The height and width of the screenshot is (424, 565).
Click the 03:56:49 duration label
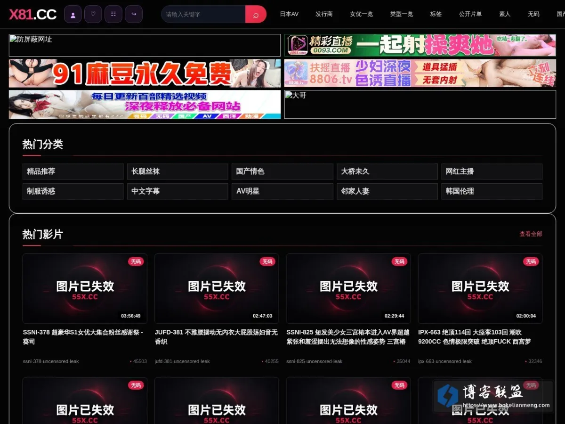pyautogui.click(x=131, y=316)
